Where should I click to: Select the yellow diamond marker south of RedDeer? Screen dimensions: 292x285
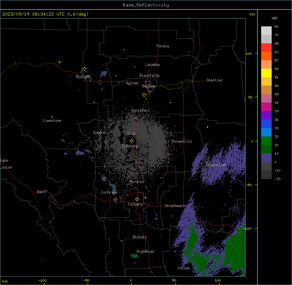144,95
